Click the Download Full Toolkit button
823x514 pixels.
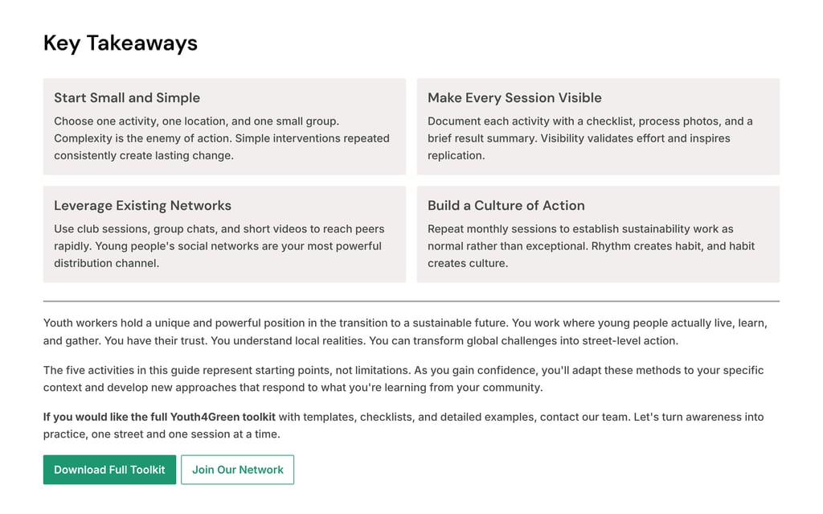point(109,470)
